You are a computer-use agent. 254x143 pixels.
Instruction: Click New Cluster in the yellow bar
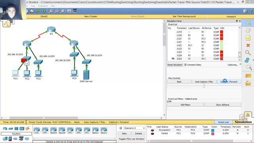click(90, 16)
